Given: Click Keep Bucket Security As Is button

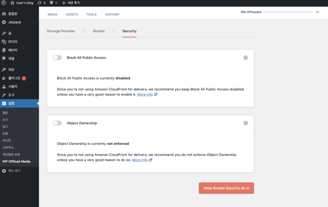Looking at the screenshot, I should tap(226, 188).
